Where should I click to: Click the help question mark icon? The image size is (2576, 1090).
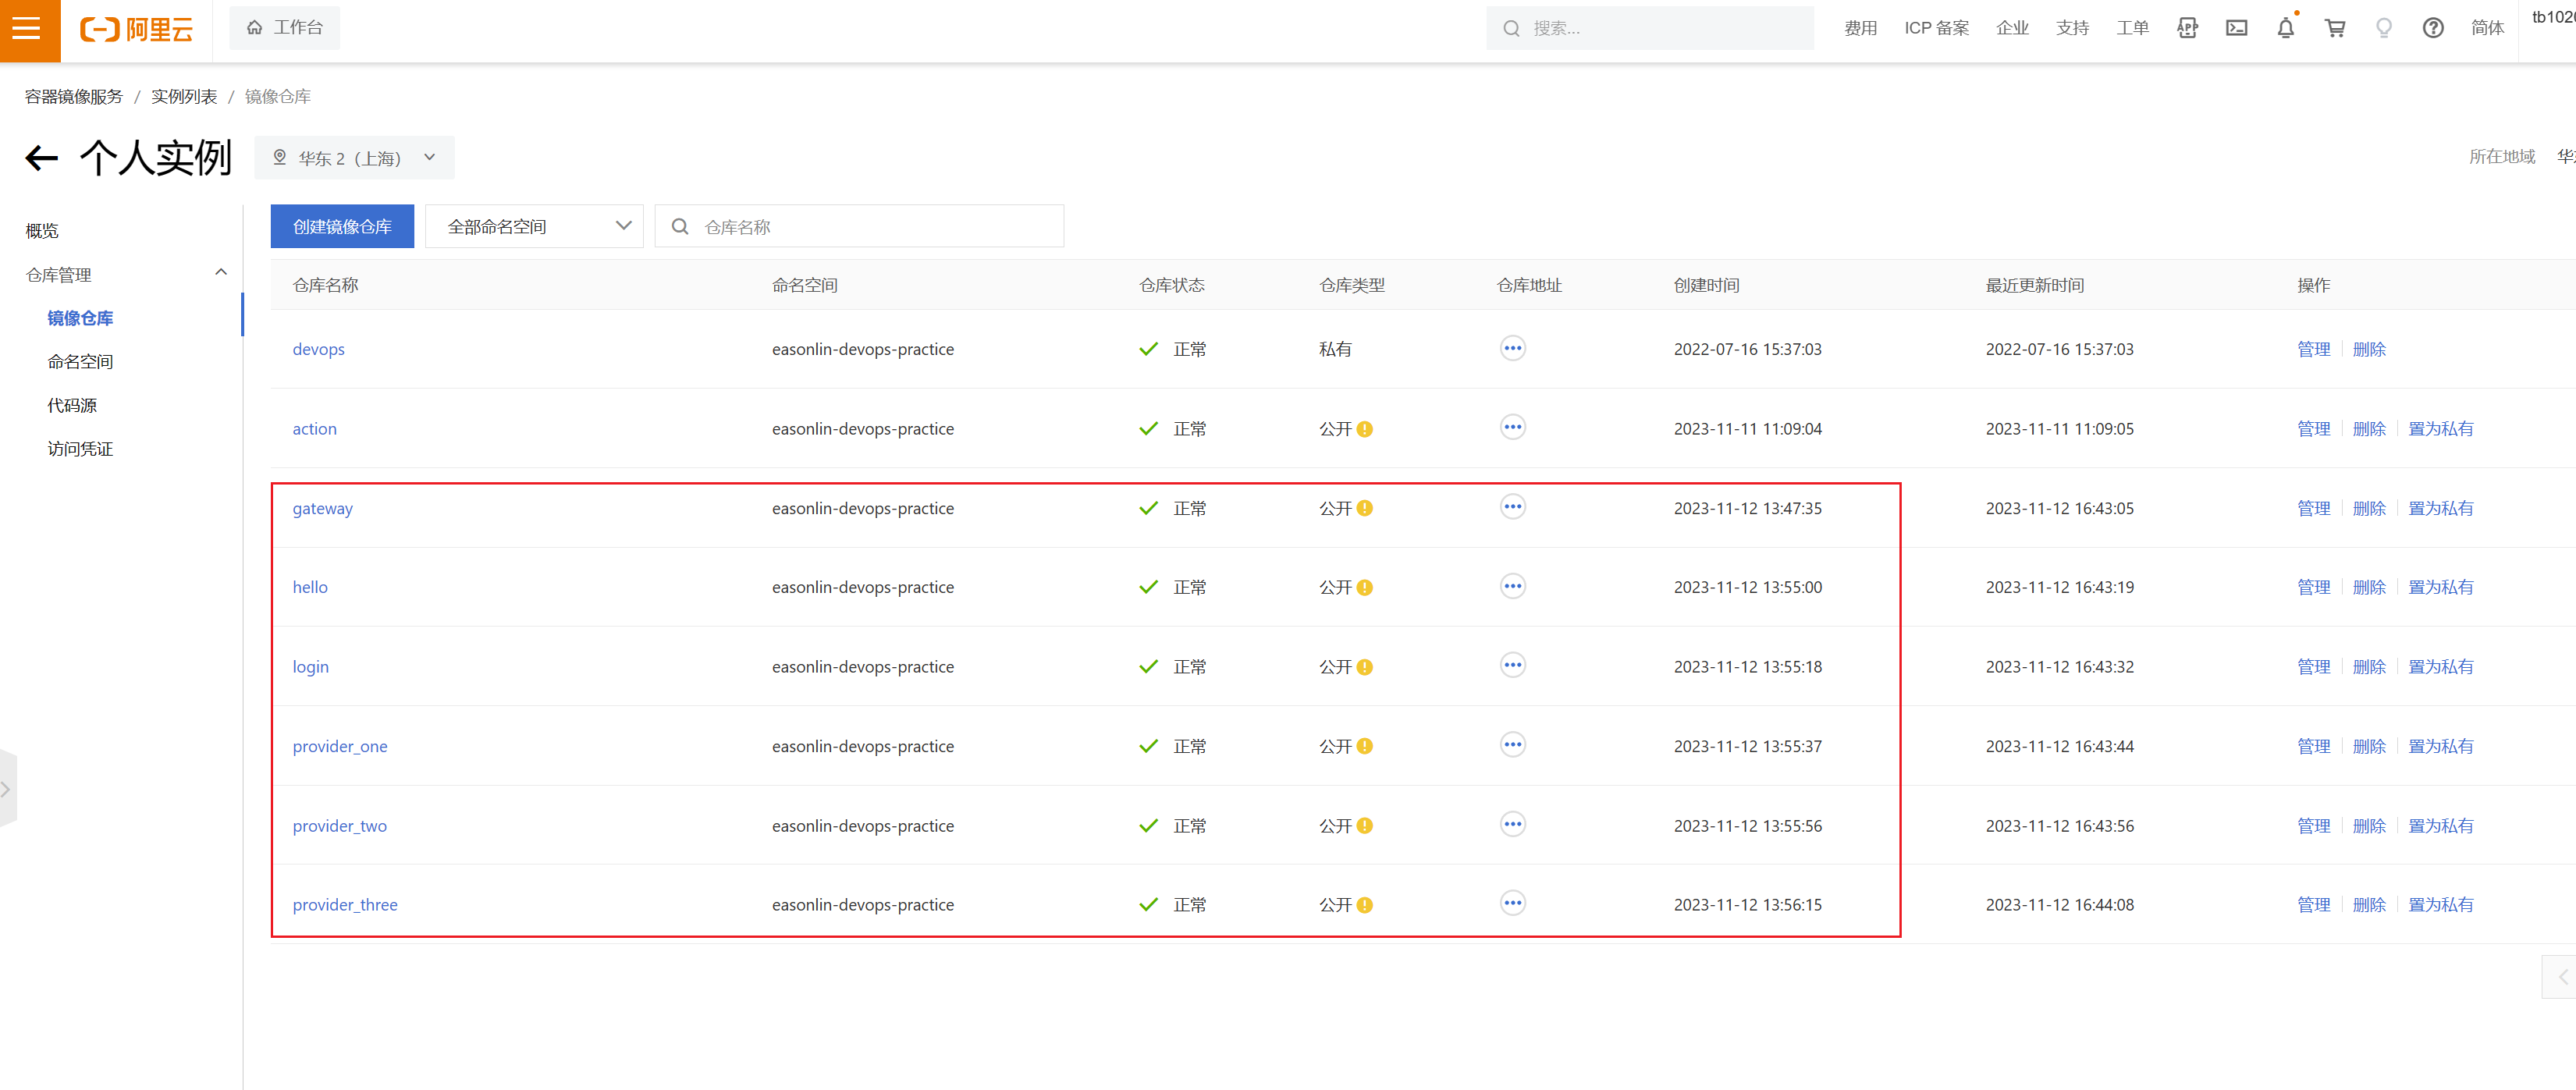pyautogui.click(x=2432, y=28)
